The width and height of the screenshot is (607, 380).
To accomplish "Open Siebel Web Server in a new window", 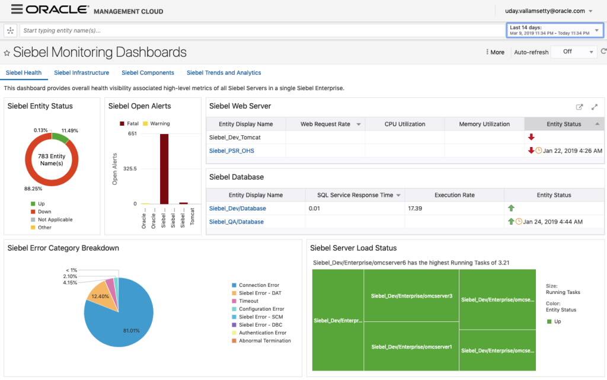I will [x=579, y=107].
